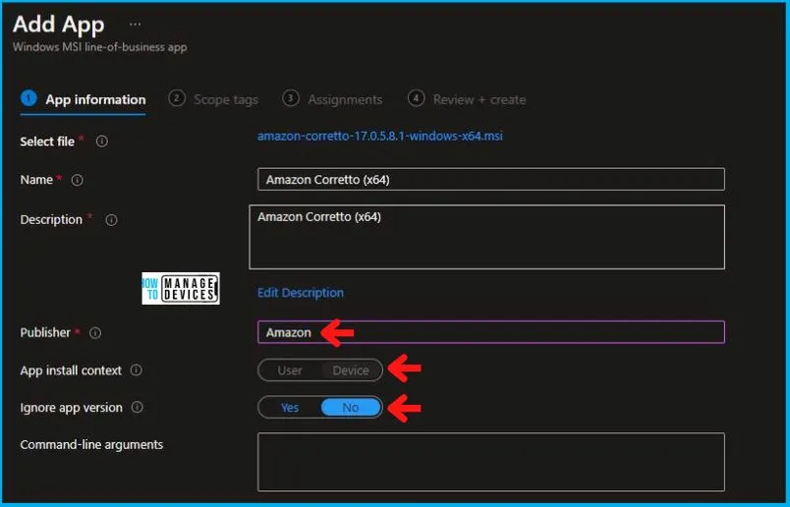Show info tooltip for Name field
The image size is (790, 507).
77,180
